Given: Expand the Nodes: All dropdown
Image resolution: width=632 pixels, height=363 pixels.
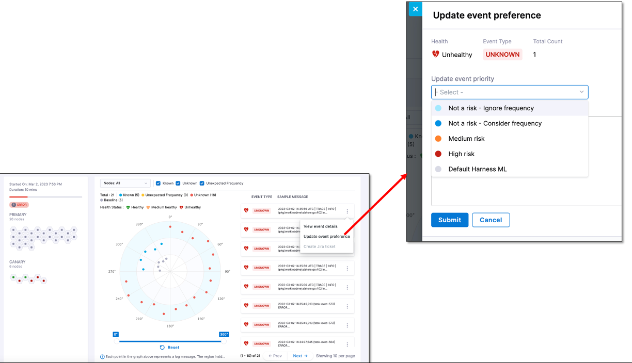Looking at the screenshot, I should 125,183.
